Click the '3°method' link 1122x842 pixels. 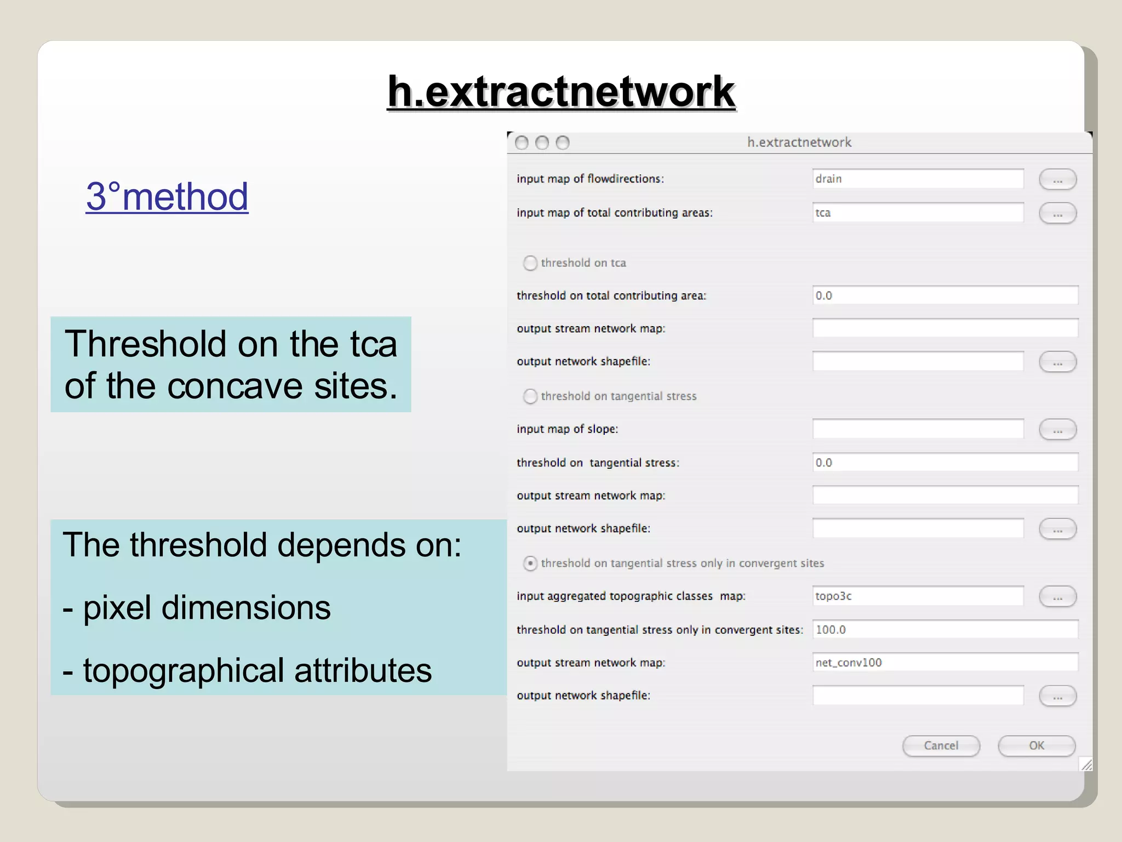(167, 196)
